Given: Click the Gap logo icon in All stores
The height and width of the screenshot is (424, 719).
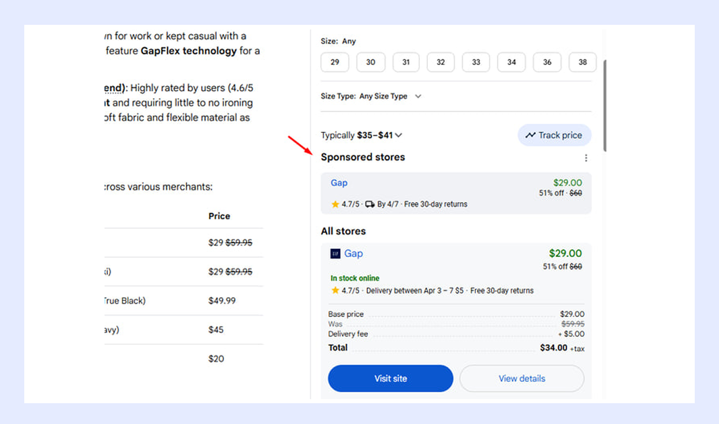Looking at the screenshot, I should pos(336,254).
